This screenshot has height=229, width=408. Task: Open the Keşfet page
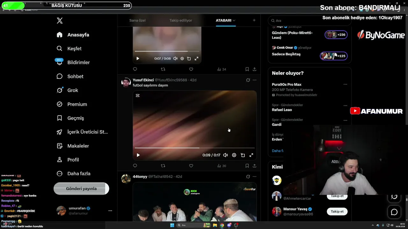tap(69, 49)
